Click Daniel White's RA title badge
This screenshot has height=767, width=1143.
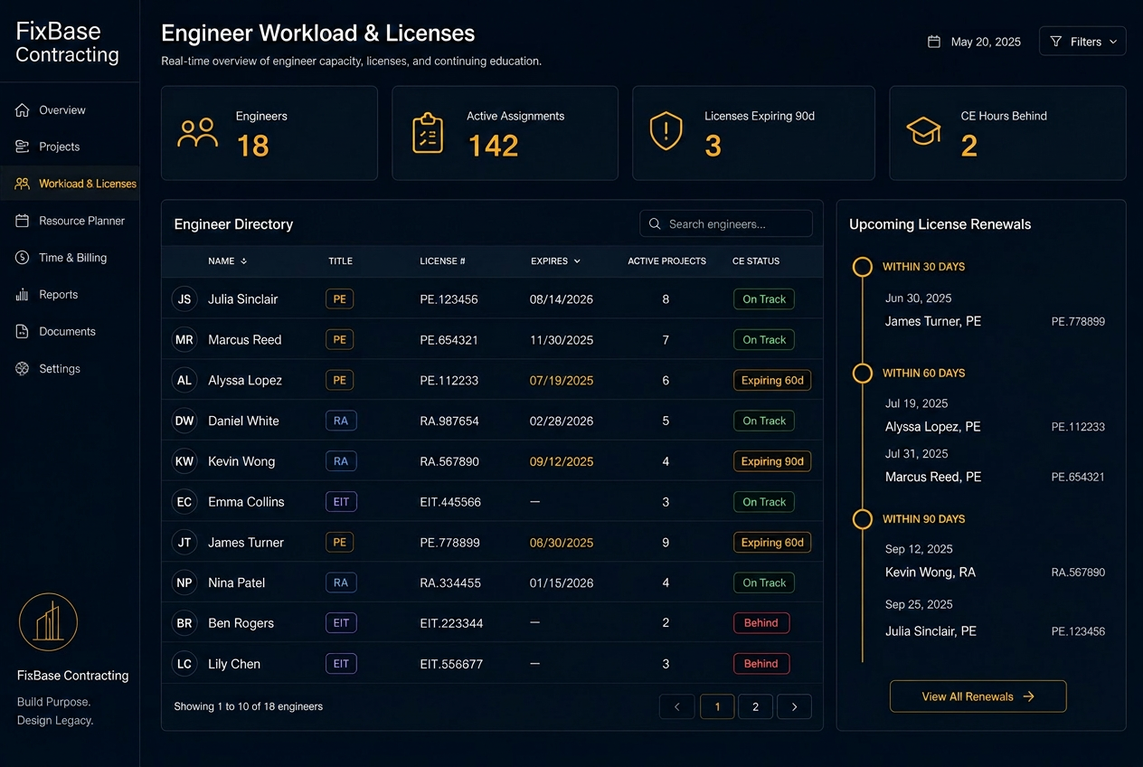tap(340, 421)
